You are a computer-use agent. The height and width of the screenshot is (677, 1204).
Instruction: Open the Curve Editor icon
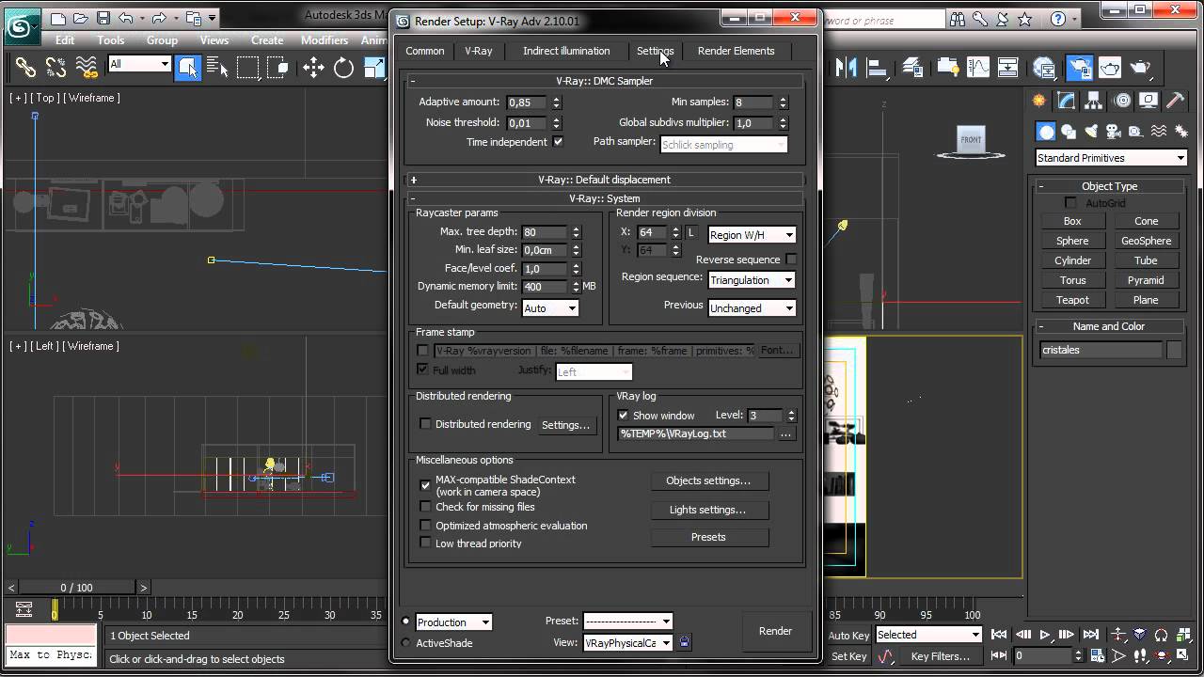pos(978,67)
